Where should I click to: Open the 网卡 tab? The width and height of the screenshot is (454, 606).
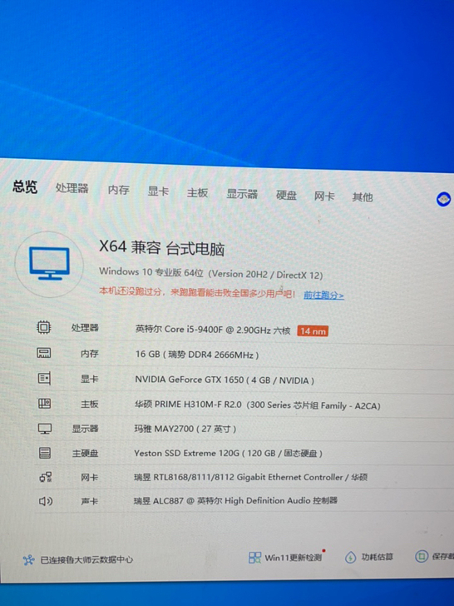tap(324, 196)
